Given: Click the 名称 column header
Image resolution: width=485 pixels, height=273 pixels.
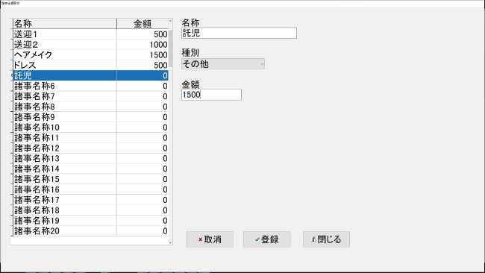Looking at the screenshot, I should click(x=65, y=24).
